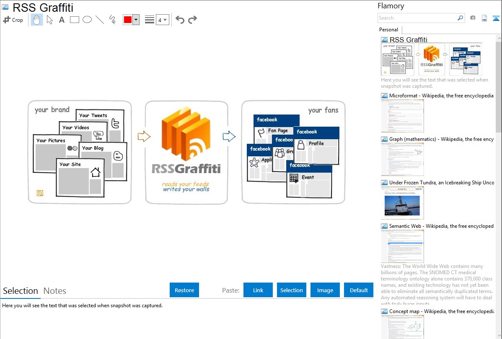Click the blue upload-arrow icon
This screenshot has height=339, width=502.
pyautogui.click(x=496, y=18)
